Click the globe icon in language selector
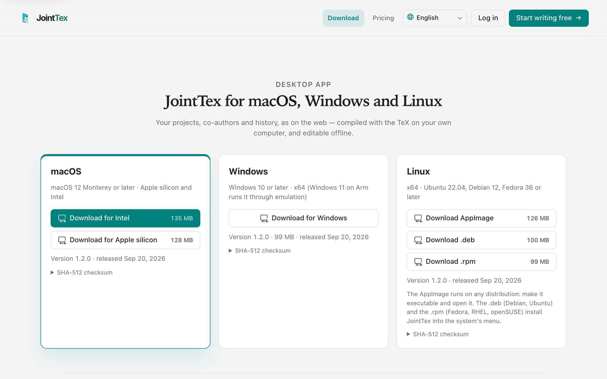The height and width of the screenshot is (379, 607). click(410, 17)
